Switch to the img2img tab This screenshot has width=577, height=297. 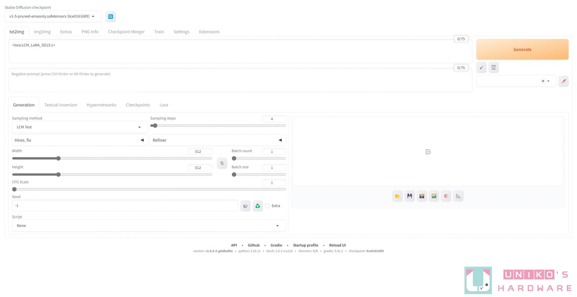pos(42,32)
